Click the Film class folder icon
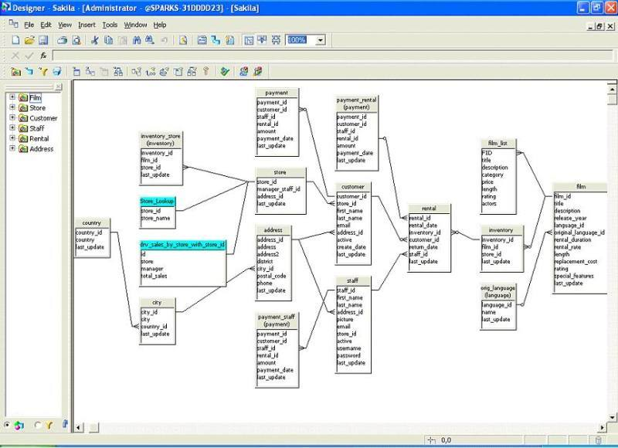Viewport: 618px width, 448px height. coord(23,97)
